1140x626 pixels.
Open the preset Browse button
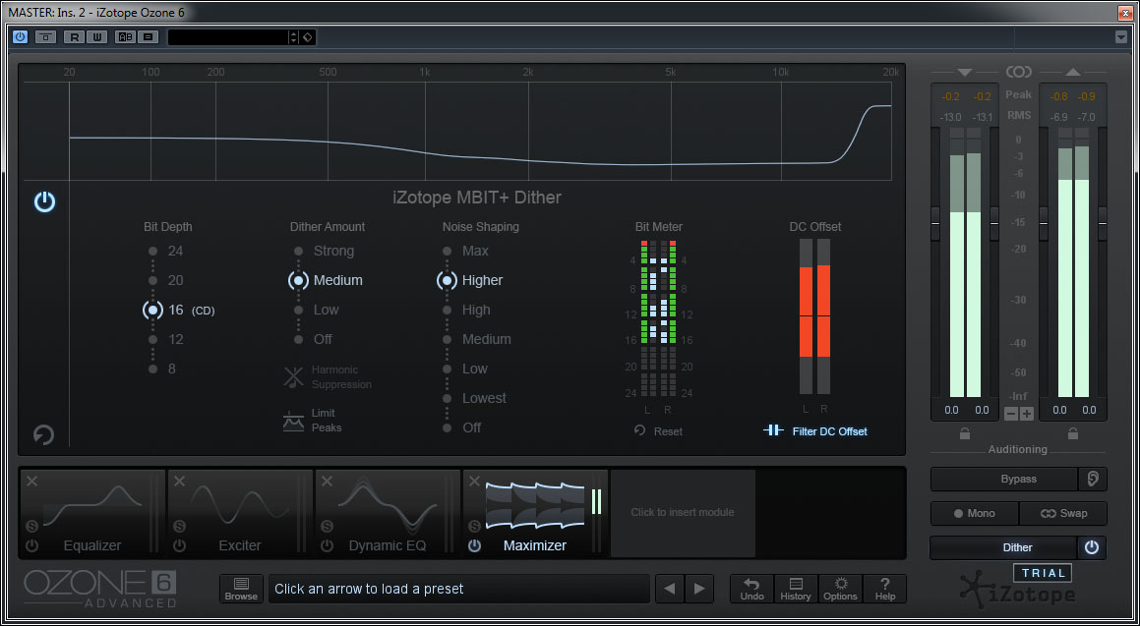pyautogui.click(x=241, y=589)
